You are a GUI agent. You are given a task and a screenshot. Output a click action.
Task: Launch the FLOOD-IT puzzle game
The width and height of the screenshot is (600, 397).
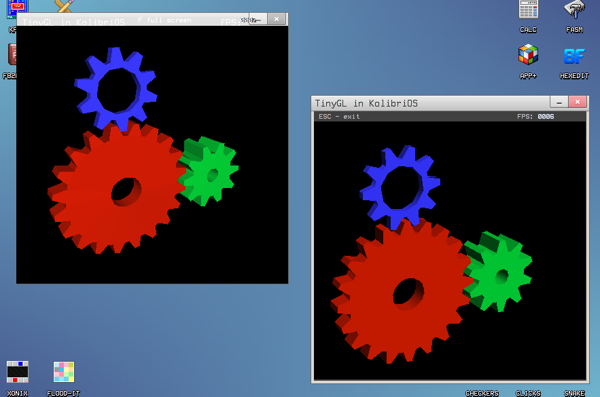(x=63, y=371)
